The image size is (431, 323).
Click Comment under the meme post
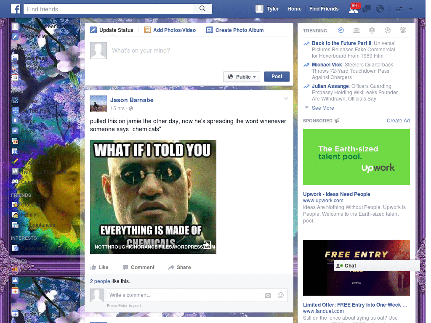pos(138,267)
